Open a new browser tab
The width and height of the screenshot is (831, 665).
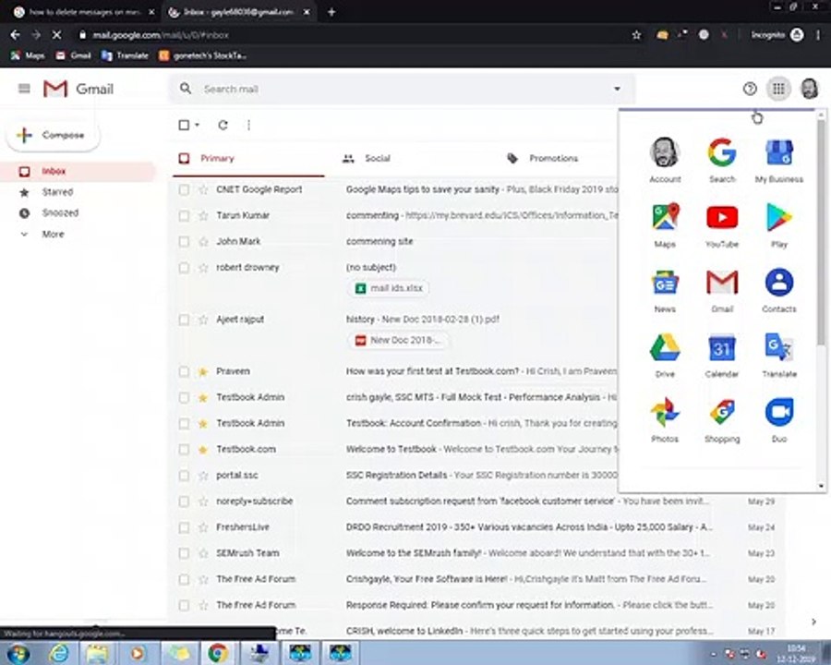[x=331, y=12]
